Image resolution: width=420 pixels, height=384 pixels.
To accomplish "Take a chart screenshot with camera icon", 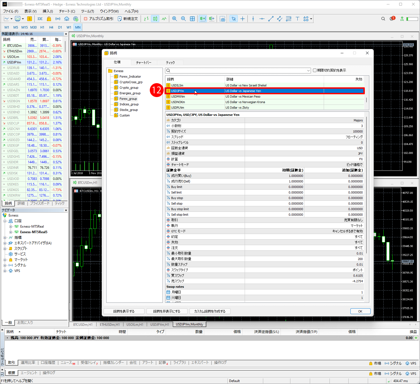I will 222,19.
